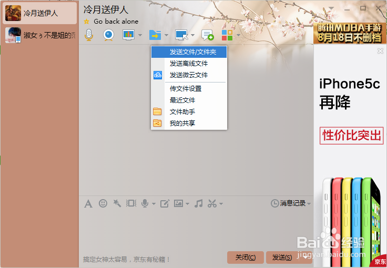This screenshot has width=387, height=268.
Task: Select 发送离线文件 menu item
Action: coord(189,64)
